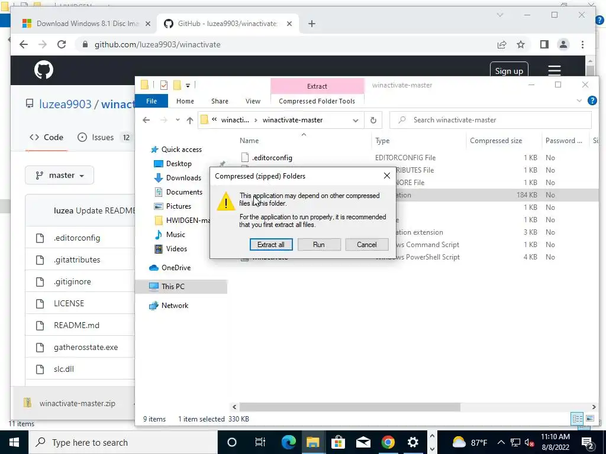
Task: Click Extract all in the zipped folders dialog
Action: click(x=271, y=244)
